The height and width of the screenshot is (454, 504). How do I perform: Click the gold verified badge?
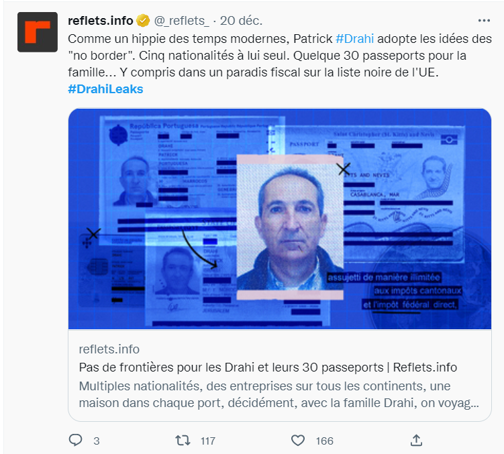(x=143, y=21)
